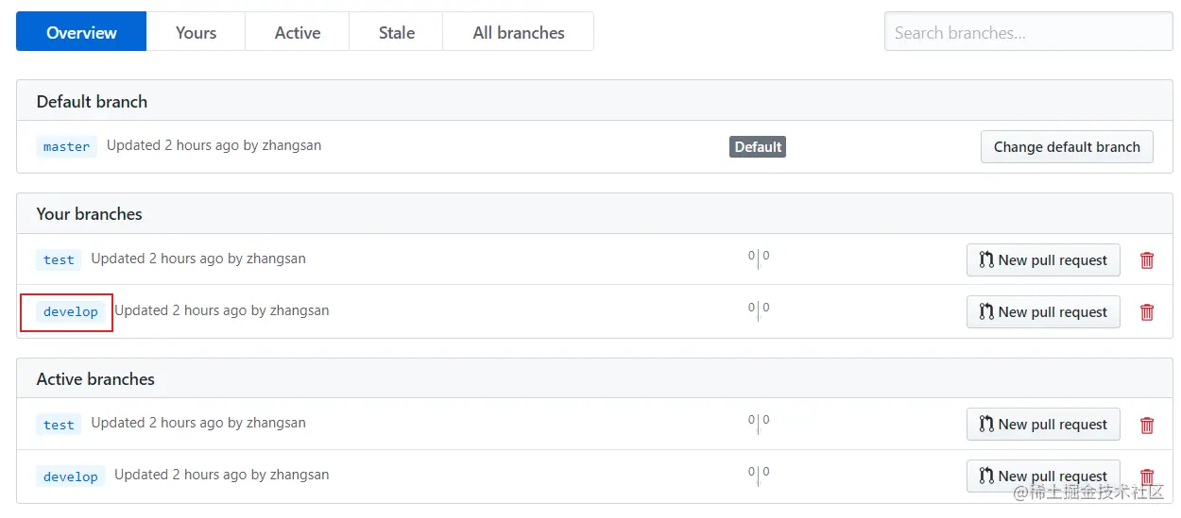Open the master branch link
This screenshot has height=518, width=1181.
coord(67,146)
